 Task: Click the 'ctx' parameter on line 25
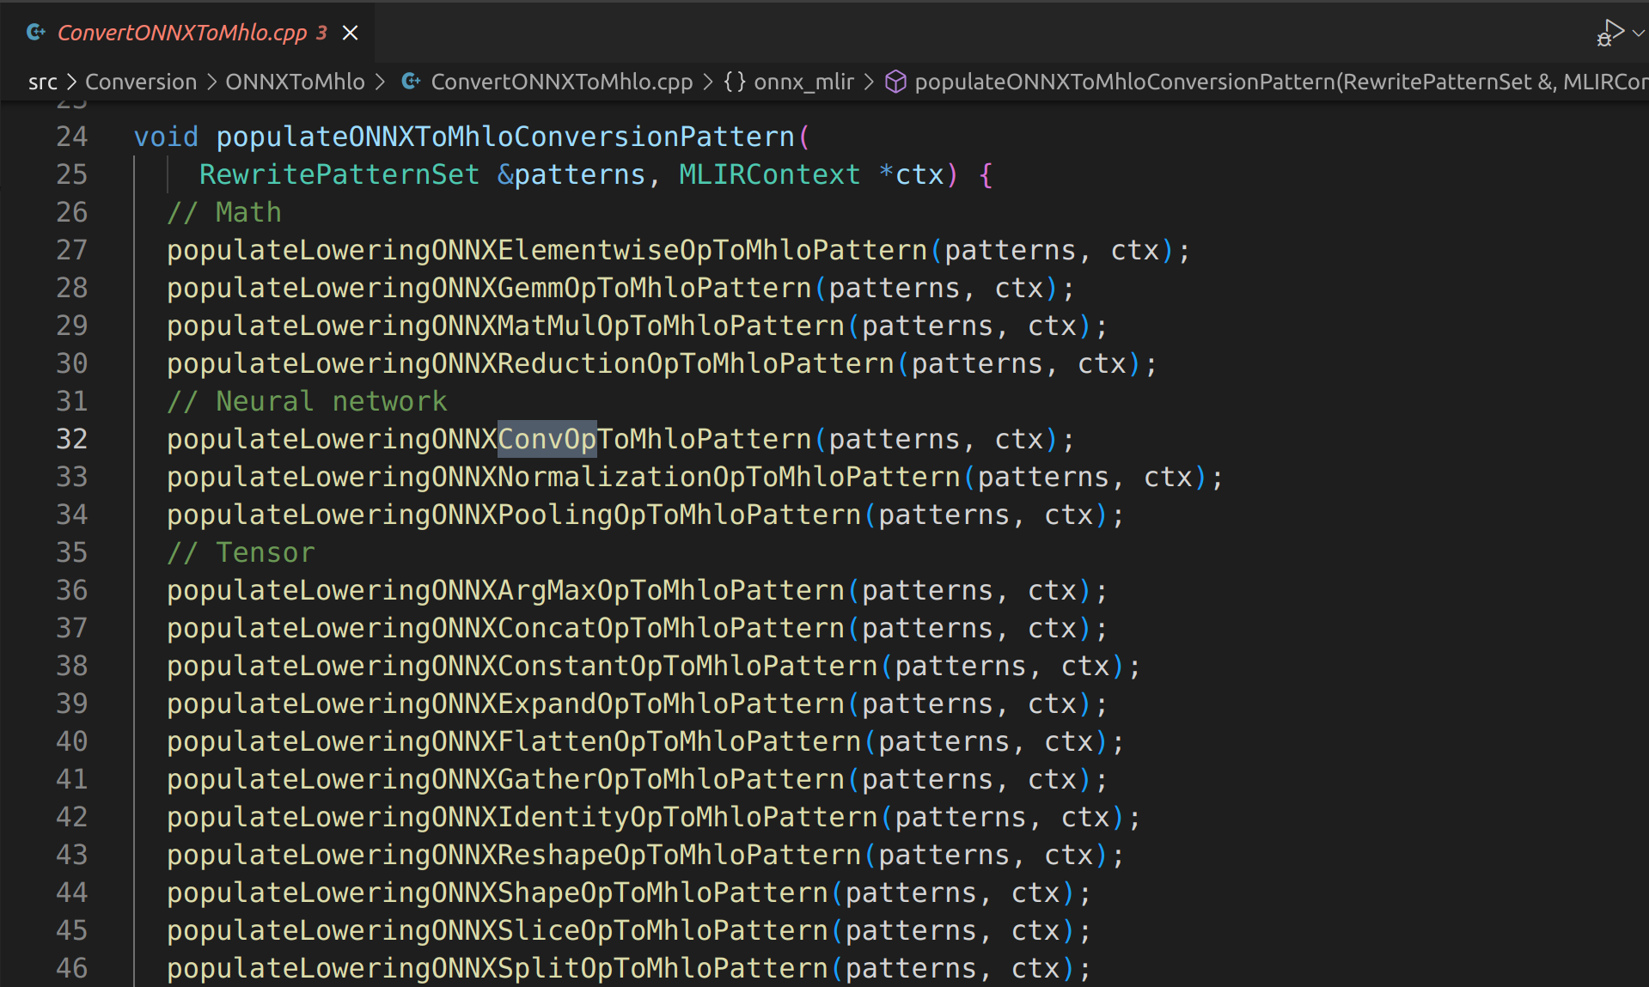coord(919,174)
